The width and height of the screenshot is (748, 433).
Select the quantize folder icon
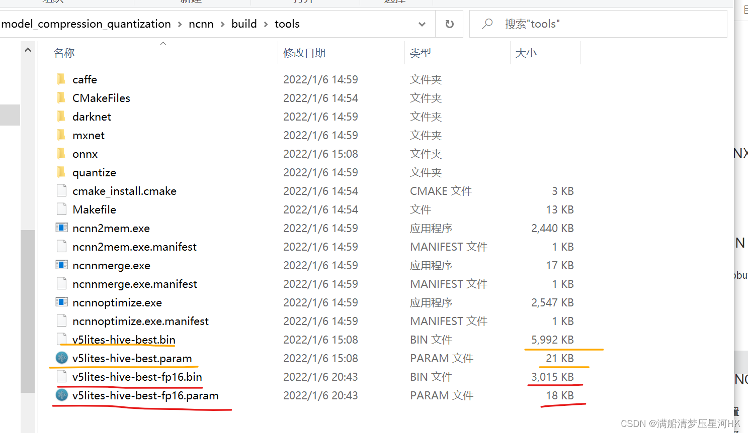click(61, 172)
